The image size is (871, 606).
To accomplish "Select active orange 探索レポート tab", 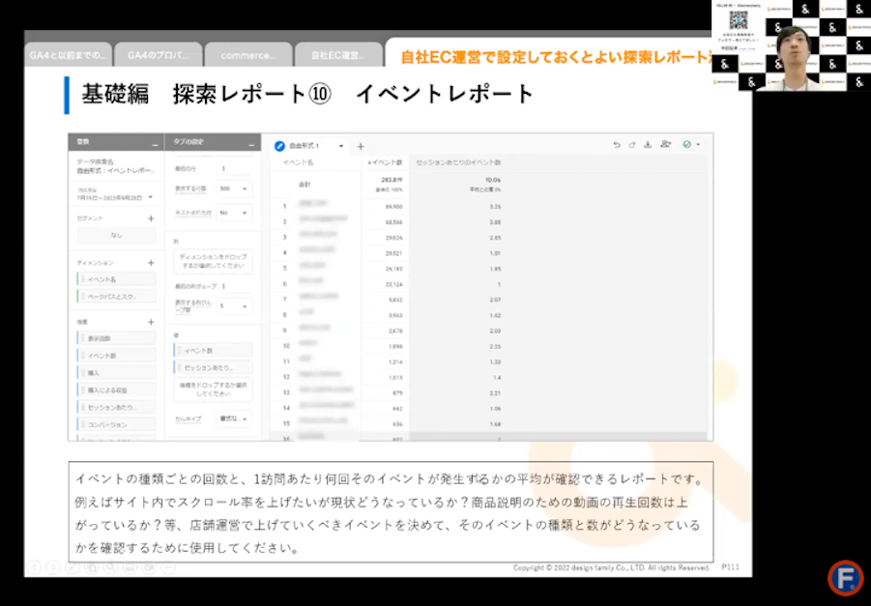I will coord(556,57).
